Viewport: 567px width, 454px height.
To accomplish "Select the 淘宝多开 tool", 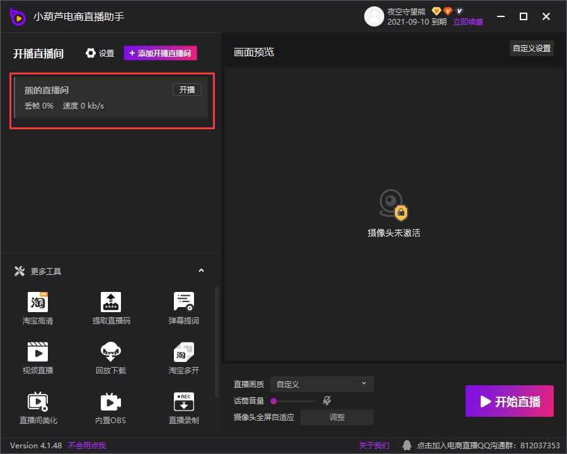I will click(x=183, y=352).
